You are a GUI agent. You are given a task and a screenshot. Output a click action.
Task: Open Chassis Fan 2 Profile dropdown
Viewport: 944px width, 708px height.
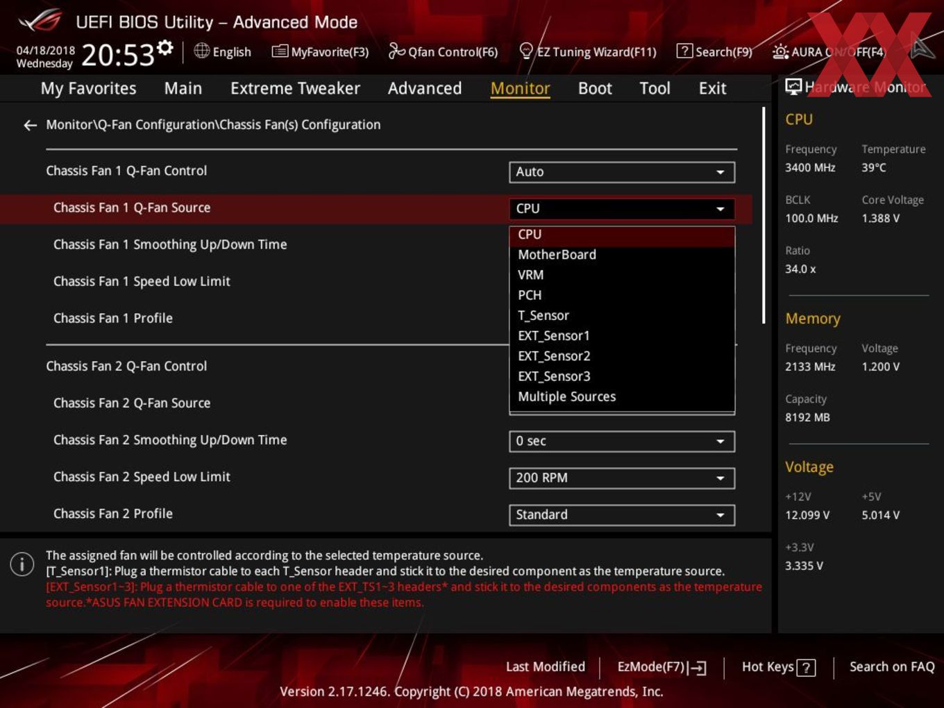click(x=622, y=515)
